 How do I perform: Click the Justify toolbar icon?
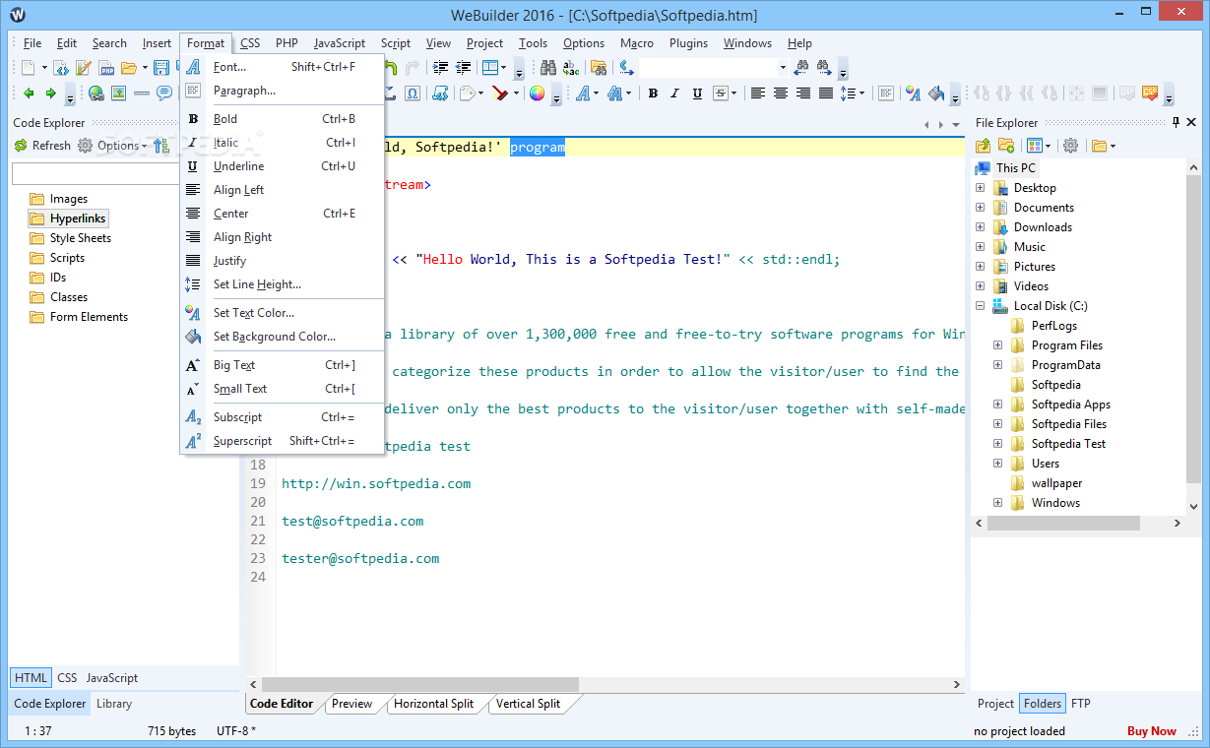(x=826, y=93)
